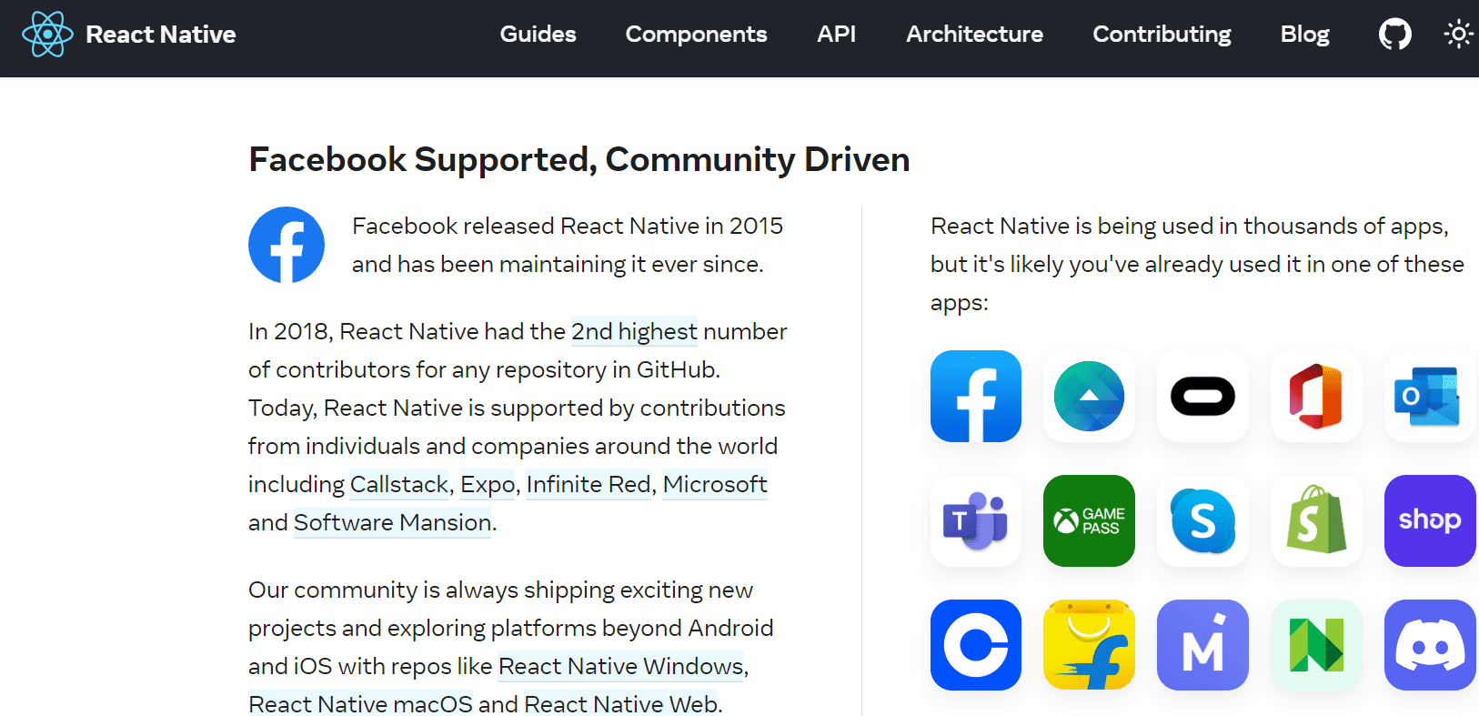Open the Facebook app icon in showcase

tap(976, 396)
